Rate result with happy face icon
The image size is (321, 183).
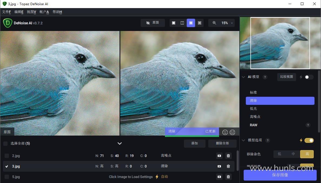(x=225, y=132)
